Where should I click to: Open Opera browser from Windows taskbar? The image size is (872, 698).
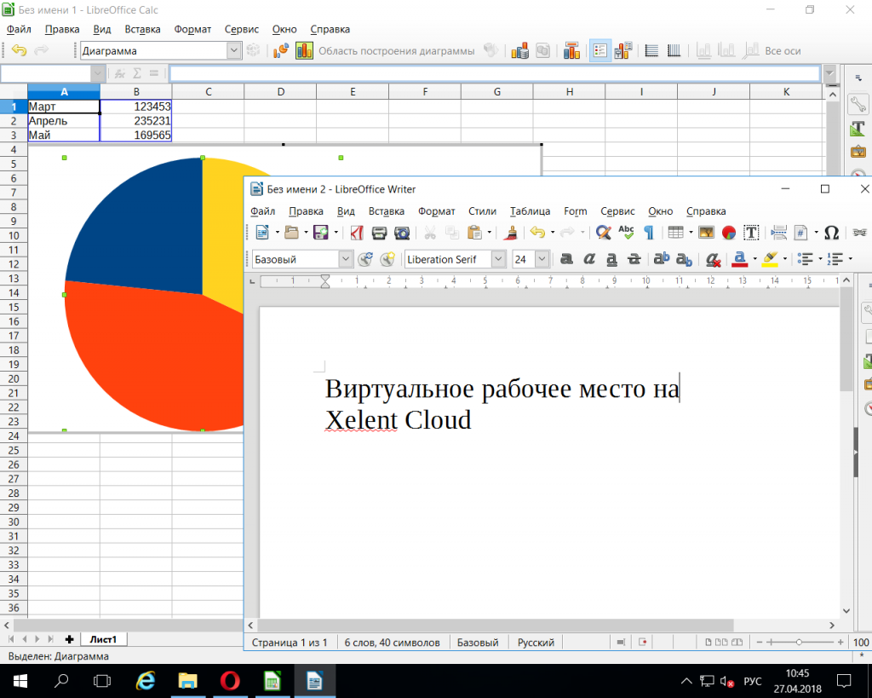point(230,681)
